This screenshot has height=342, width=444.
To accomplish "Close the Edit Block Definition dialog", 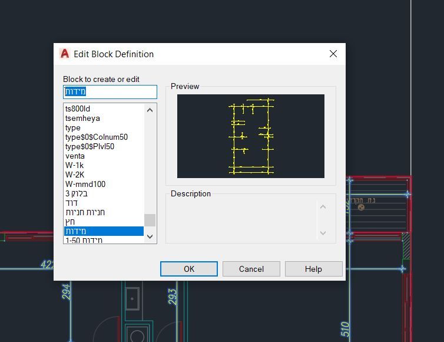I will coord(333,54).
